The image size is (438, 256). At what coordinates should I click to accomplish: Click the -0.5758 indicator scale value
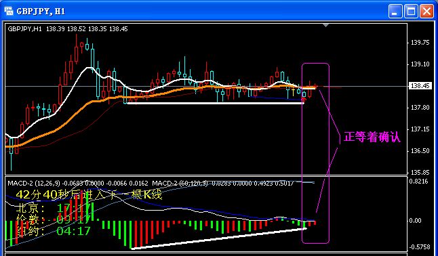[x=419, y=247]
